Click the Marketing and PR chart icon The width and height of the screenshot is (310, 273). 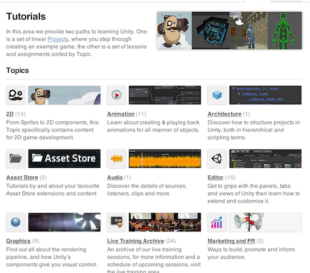[x=217, y=222]
